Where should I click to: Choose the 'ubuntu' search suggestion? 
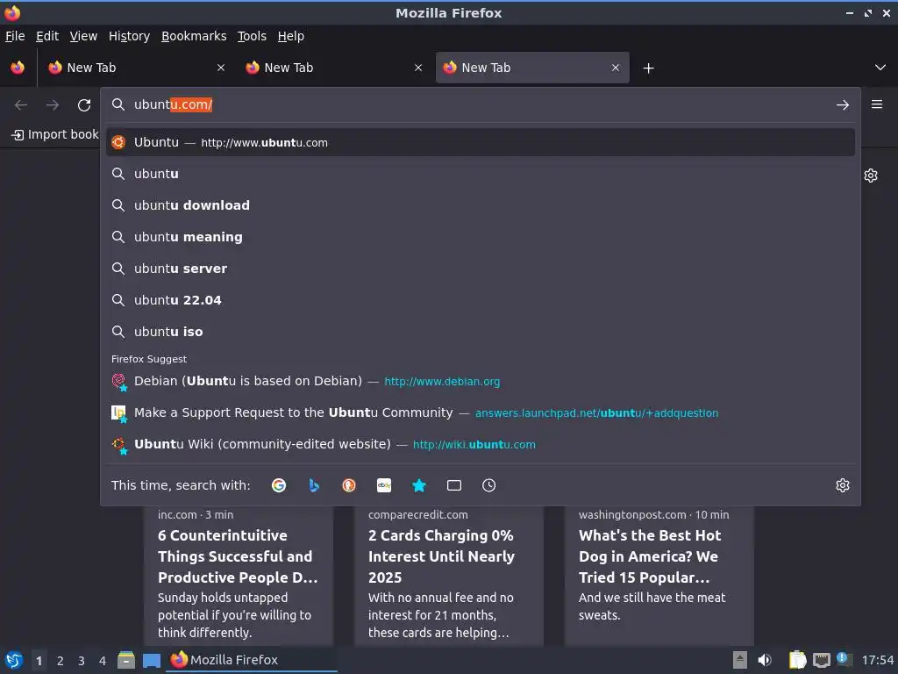tap(480, 174)
